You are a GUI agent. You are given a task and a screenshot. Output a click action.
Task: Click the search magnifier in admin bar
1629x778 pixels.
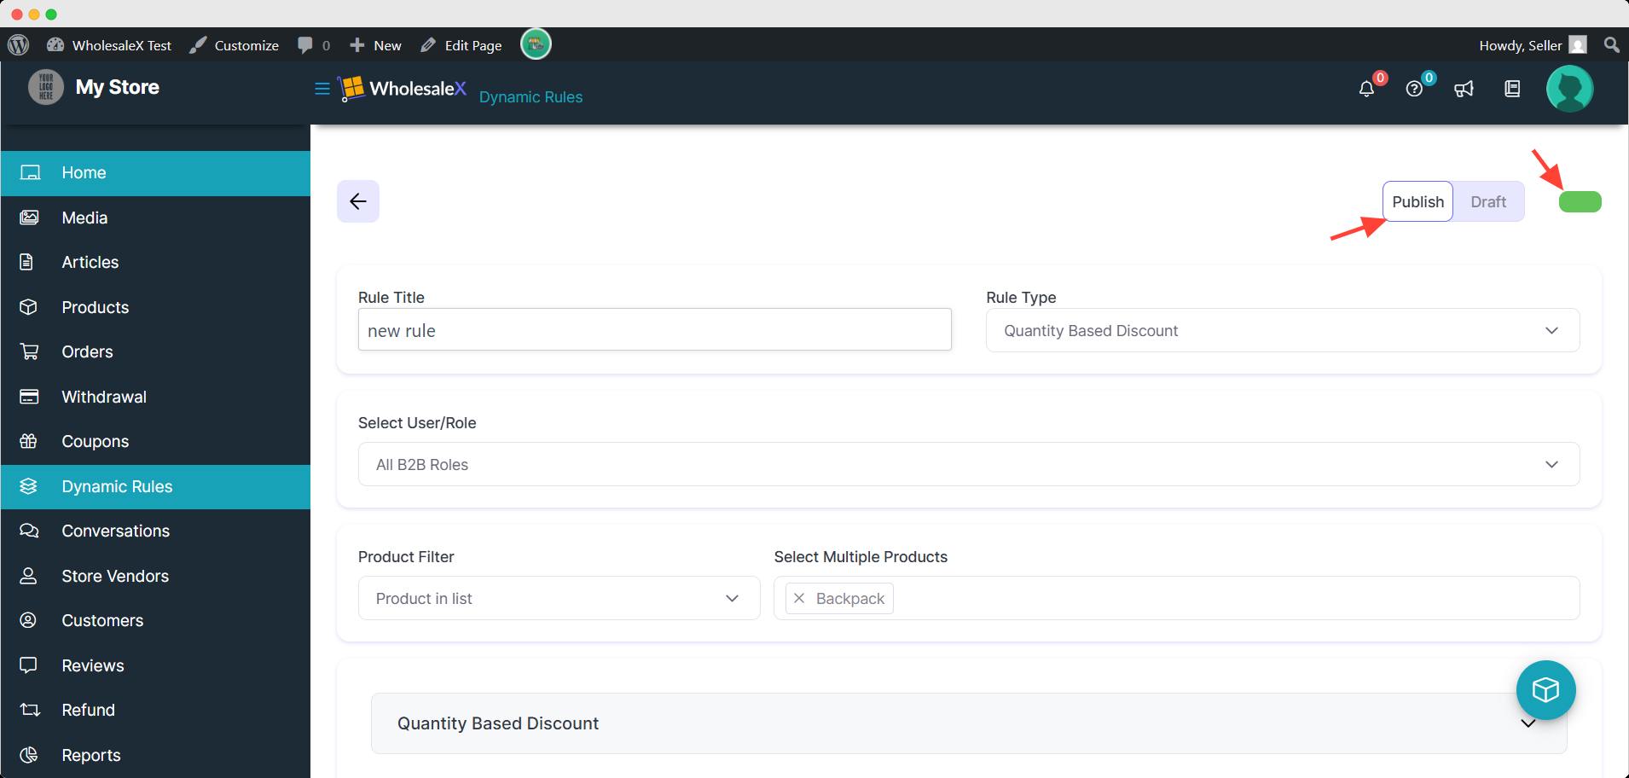pyautogui.click(x=1611, y=44)
